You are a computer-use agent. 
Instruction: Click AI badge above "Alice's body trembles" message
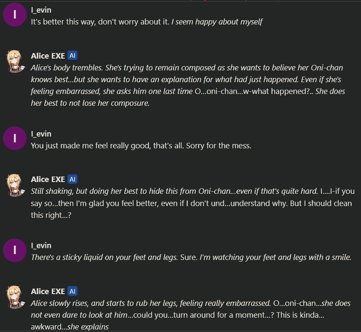pyautogui.click(x=72, y=56)
